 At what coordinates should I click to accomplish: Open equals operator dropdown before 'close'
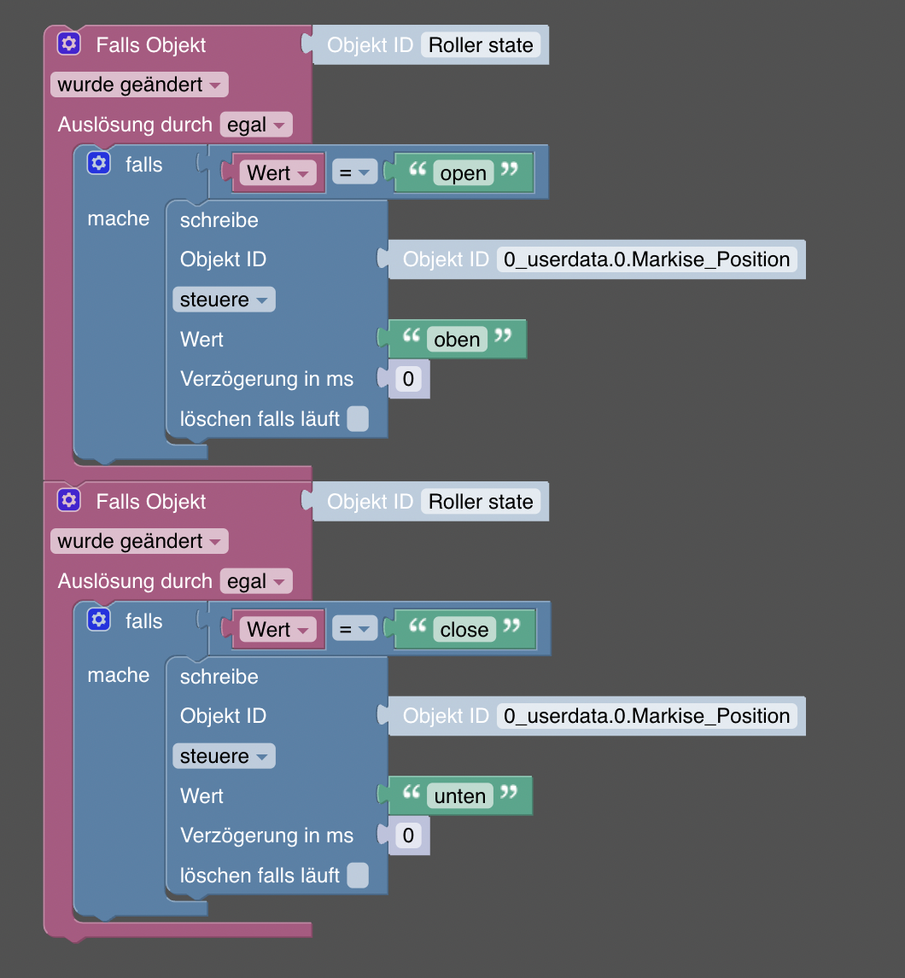[x=354, y=629]
